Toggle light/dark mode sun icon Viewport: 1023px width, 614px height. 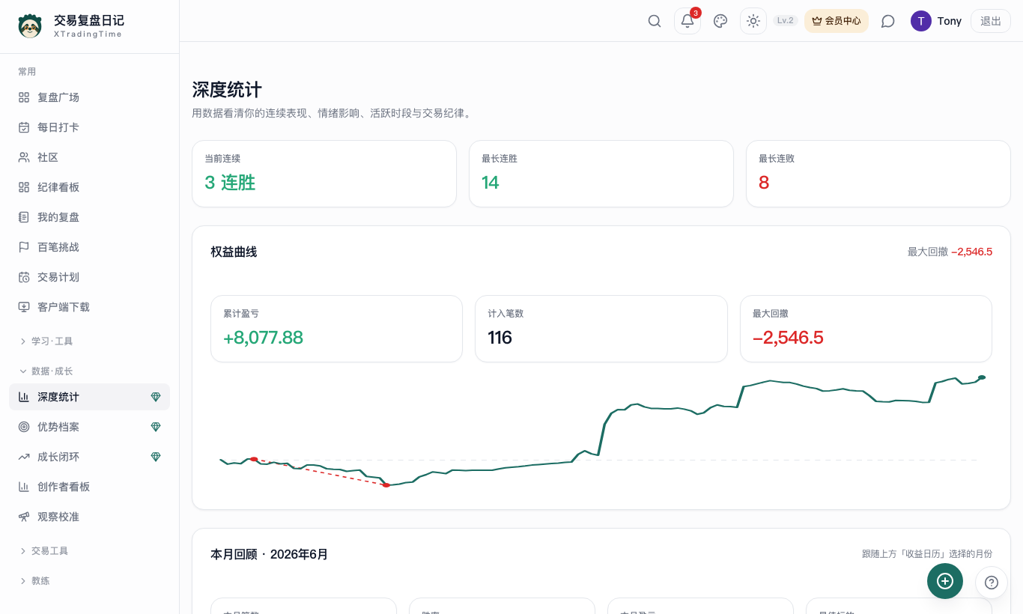(x=753, y=21)
